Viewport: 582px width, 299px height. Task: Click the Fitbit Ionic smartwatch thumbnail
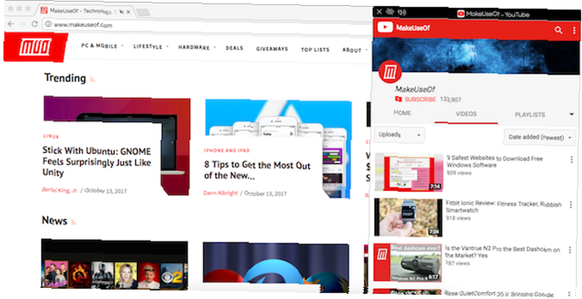click(x=408, y=217)
